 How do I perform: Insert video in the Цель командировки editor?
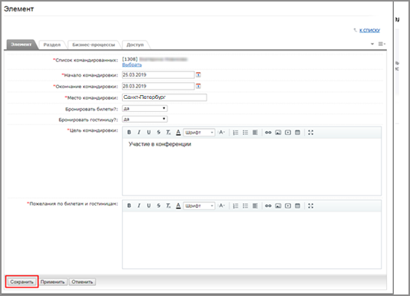pos(288,133)
